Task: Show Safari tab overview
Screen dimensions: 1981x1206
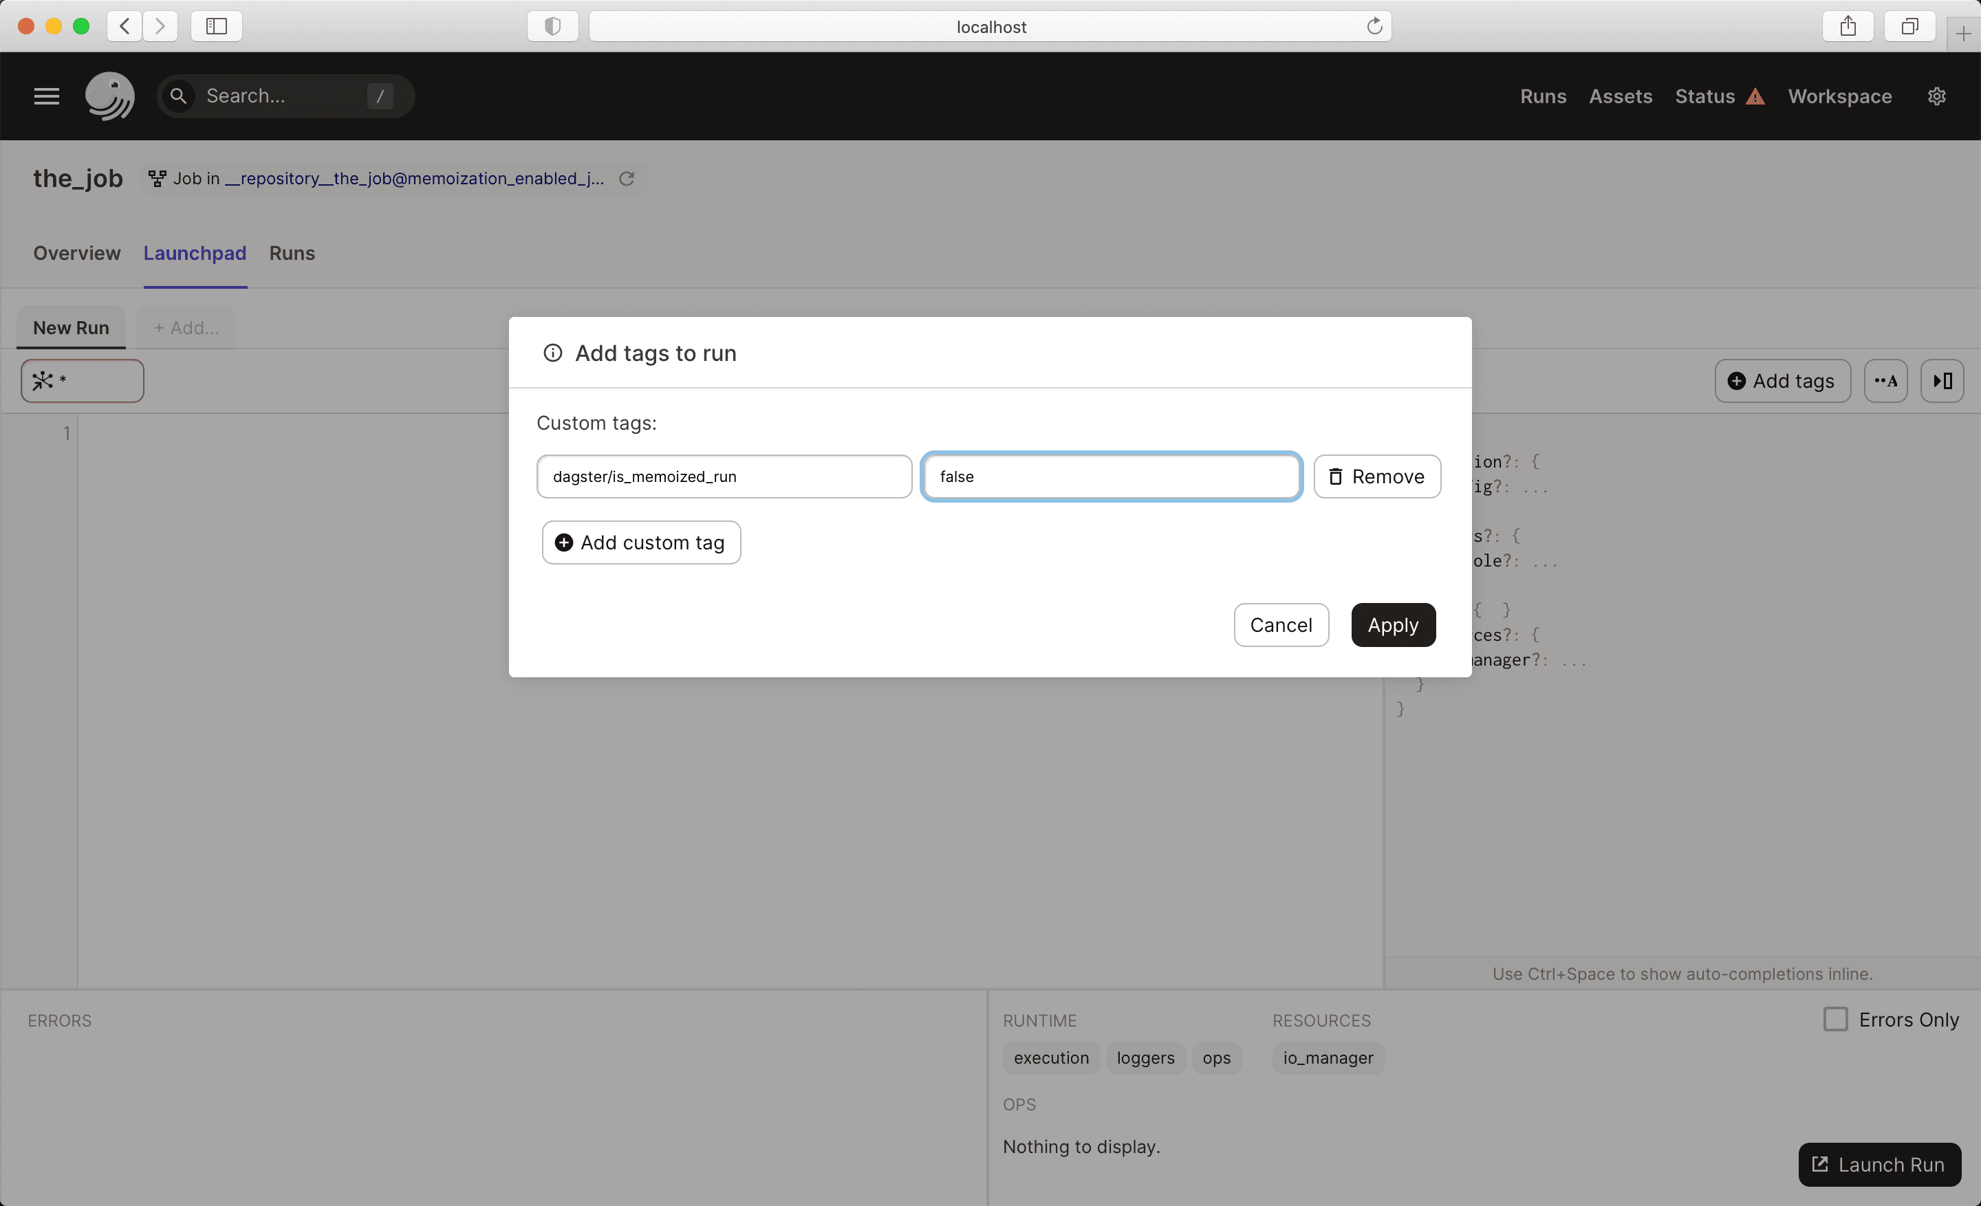Action: coord(1909,25)
